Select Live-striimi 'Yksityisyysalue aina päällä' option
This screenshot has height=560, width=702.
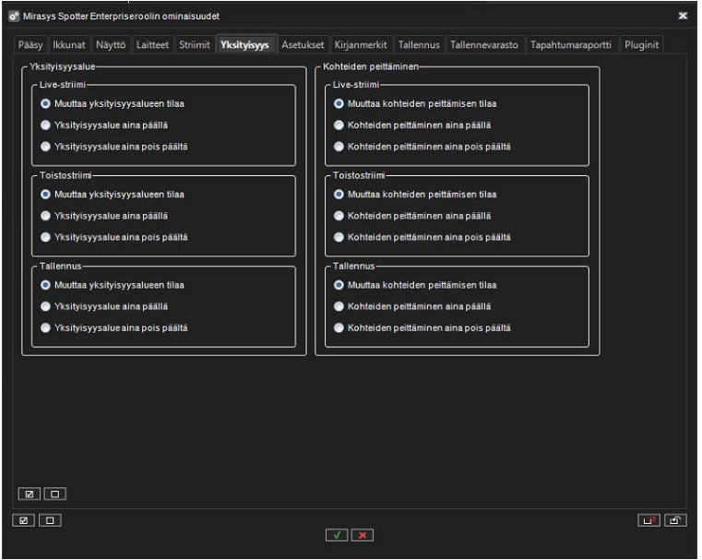[46, 125]
